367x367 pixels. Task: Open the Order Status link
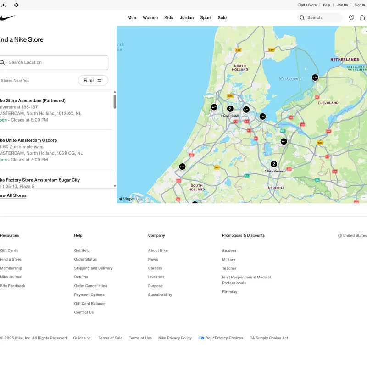85,260
